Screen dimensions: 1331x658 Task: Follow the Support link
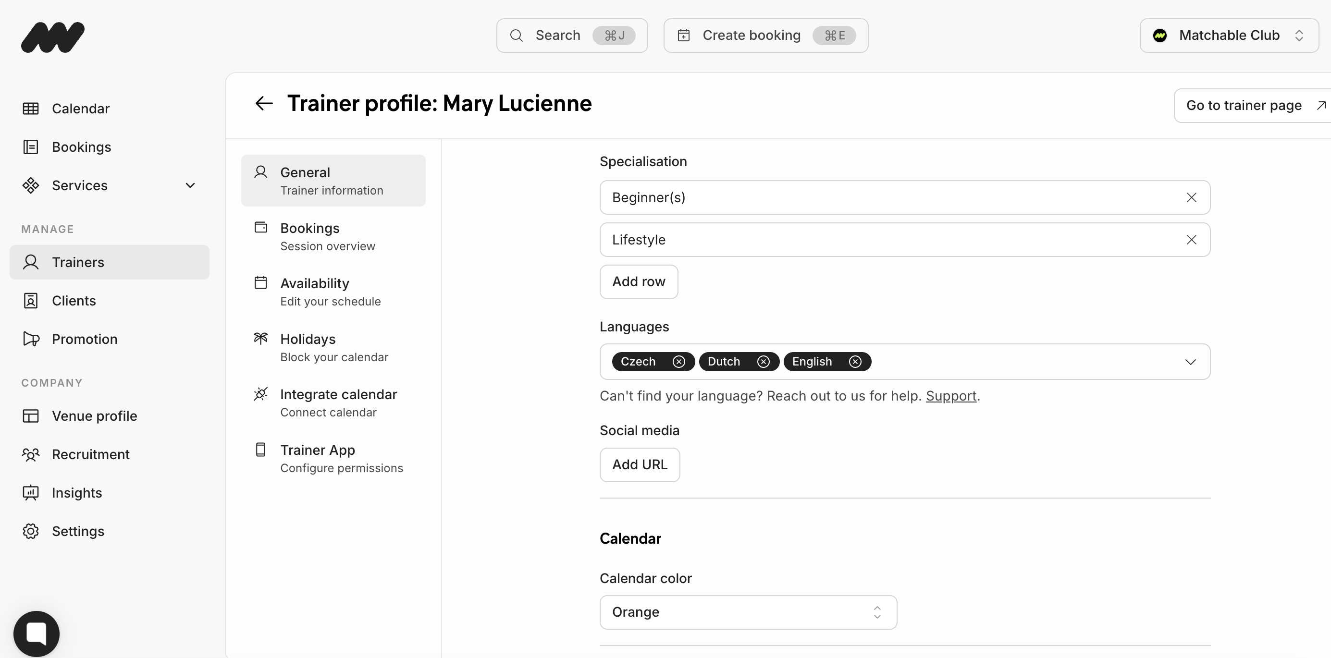pos(951,396)
